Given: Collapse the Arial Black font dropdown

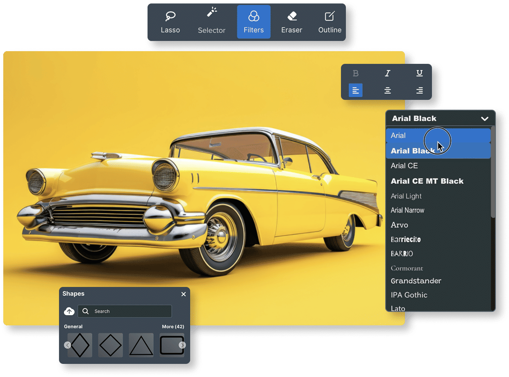Looking at the screenshot, I should [x=484, y=119].
